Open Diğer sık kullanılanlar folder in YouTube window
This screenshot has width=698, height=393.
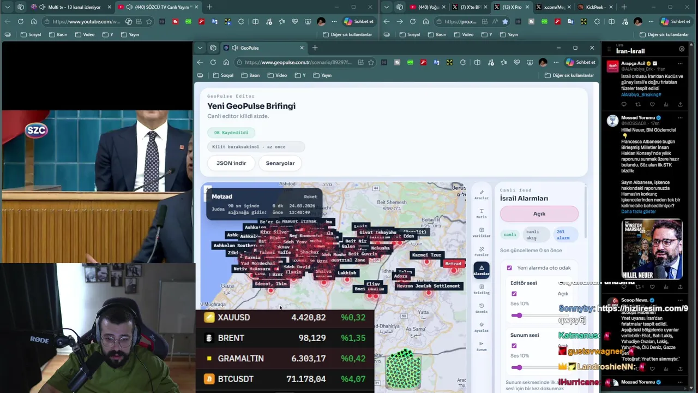point(347,34)
